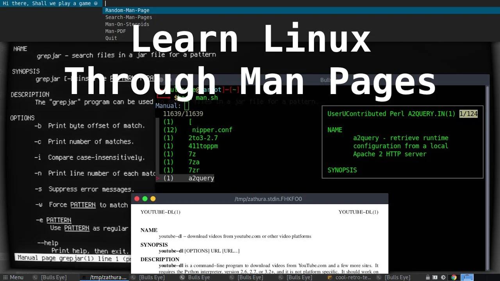Switch to the Bulls Eye taskbar window without brackets
This screenshot has height=281, width=500.
click(x=200, y=277)
